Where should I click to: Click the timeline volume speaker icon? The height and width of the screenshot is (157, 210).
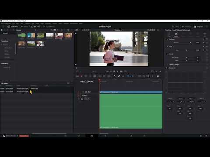click(x=158, y=76)
